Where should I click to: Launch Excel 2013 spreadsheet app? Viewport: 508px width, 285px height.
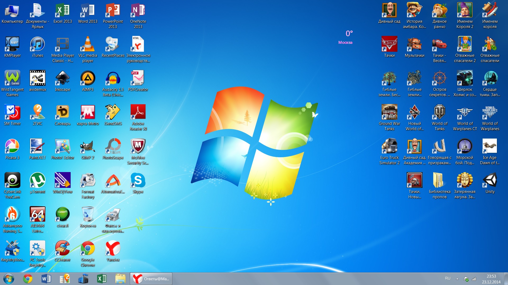62,10
